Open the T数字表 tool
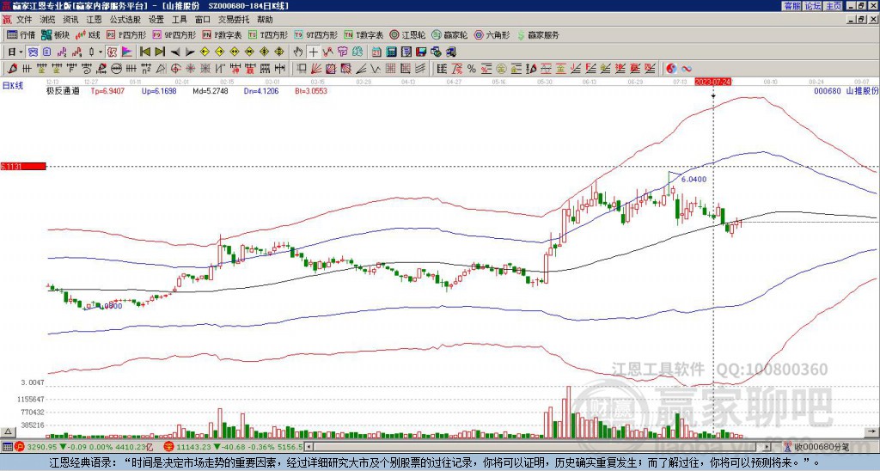Image resolution: width=880 pixels, height=471 pixels. coord(364,34)
